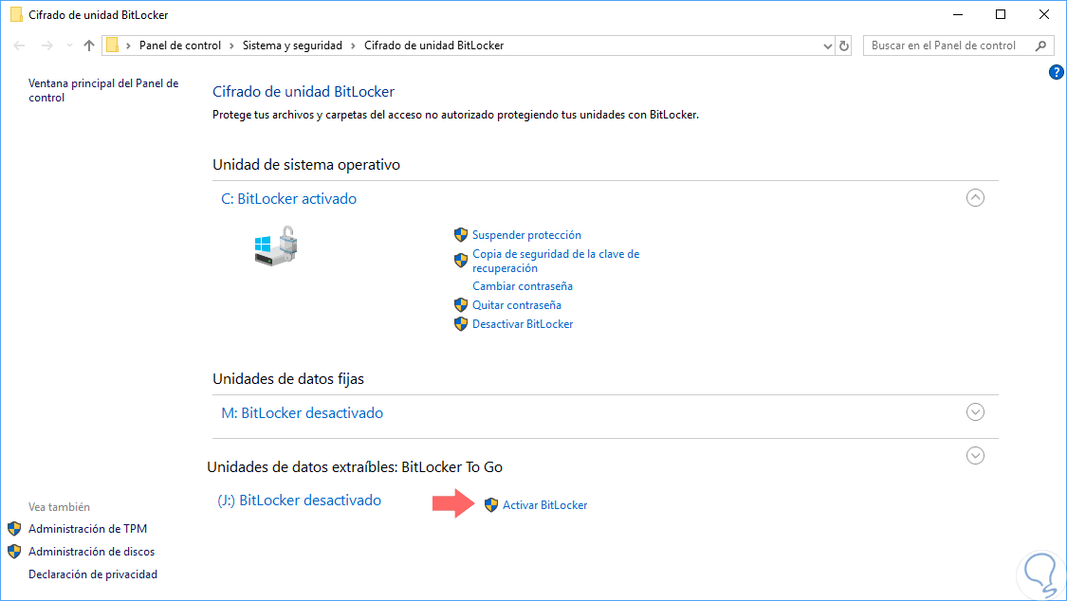Screen dimensions: 1067x601
Task: Click the Vea también label
Action: (59, 506)
